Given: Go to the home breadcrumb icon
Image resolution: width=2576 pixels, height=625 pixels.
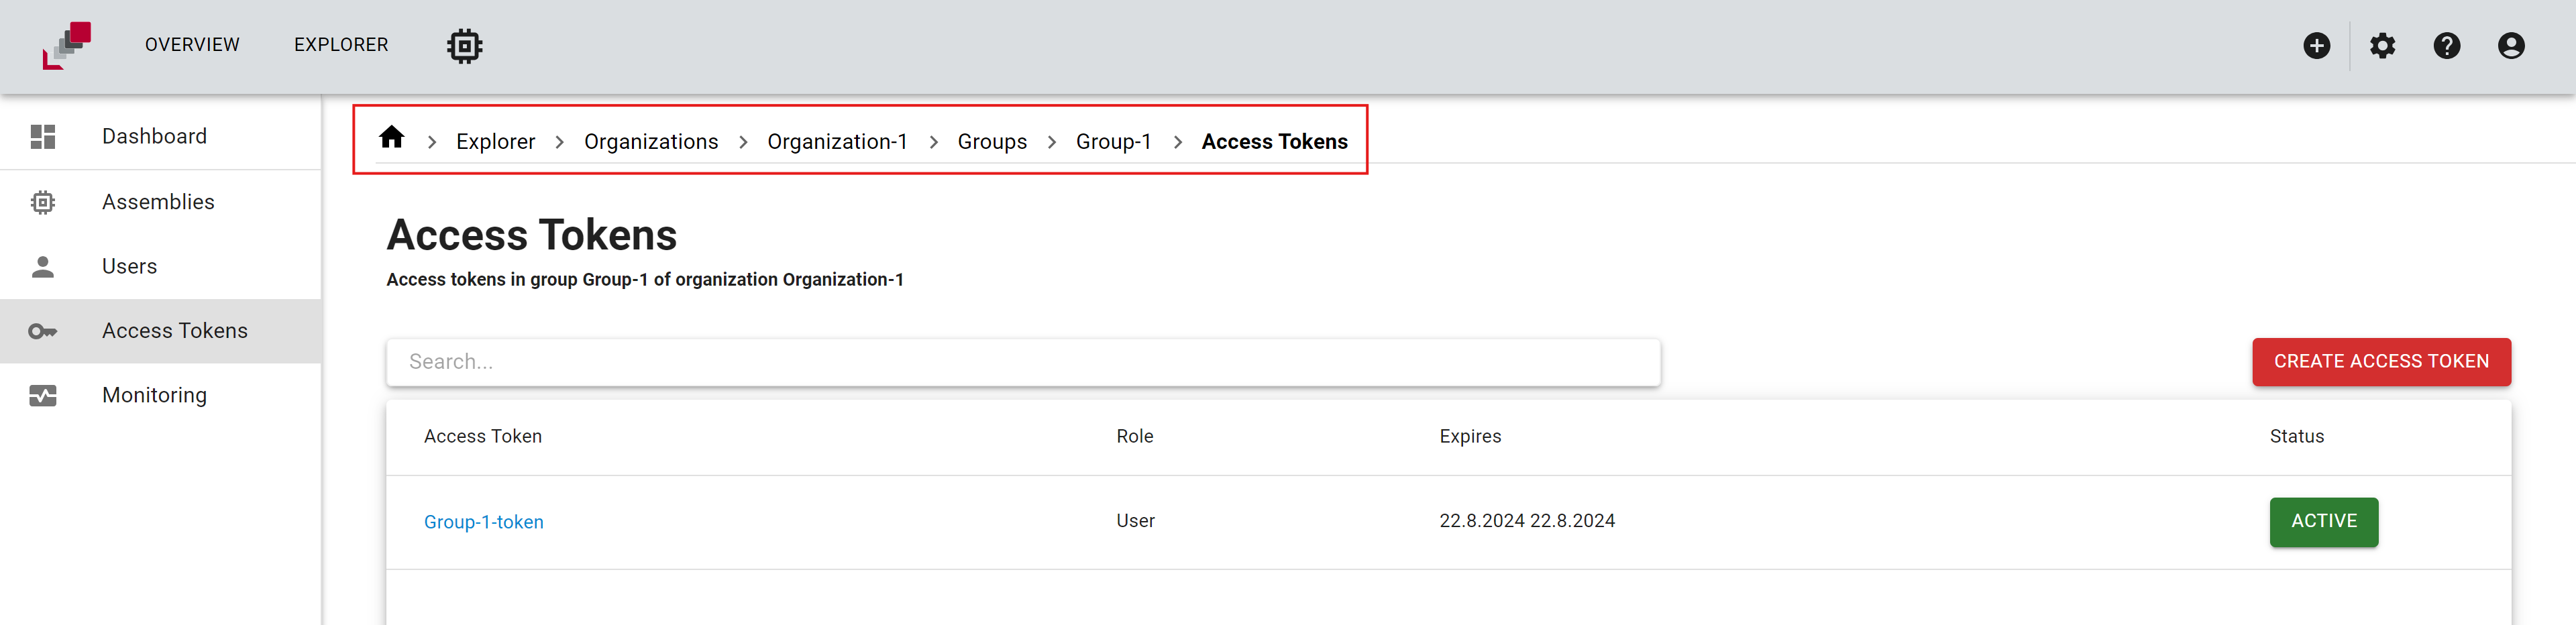Looking at the screenshot, I should tap(392, 137).
